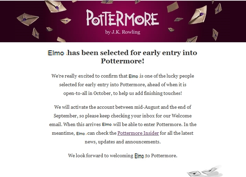The height and width of the screenshot is (177, 246).
Task: Click the Elmo name in closing sentence
Action: click(x=139, y=156)
